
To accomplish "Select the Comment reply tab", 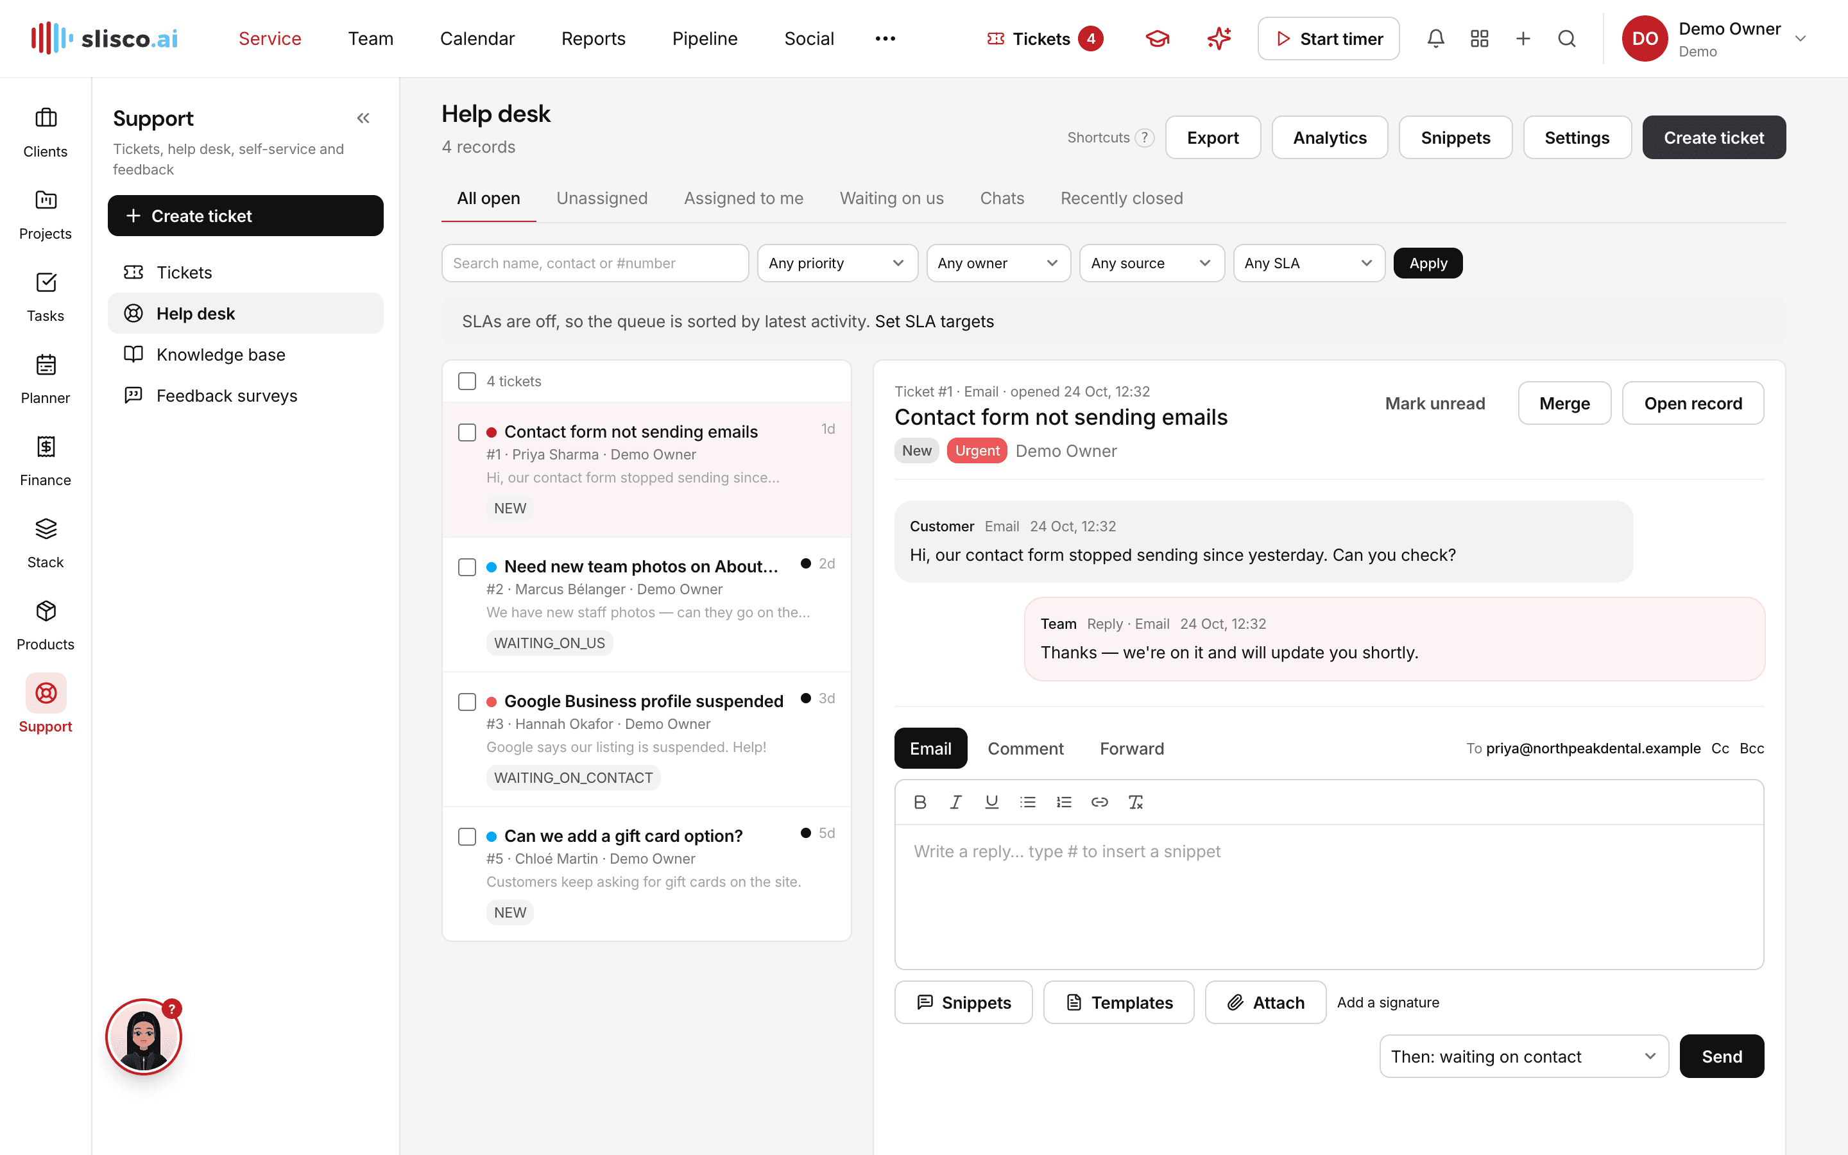I will (x=1025, y=749).
